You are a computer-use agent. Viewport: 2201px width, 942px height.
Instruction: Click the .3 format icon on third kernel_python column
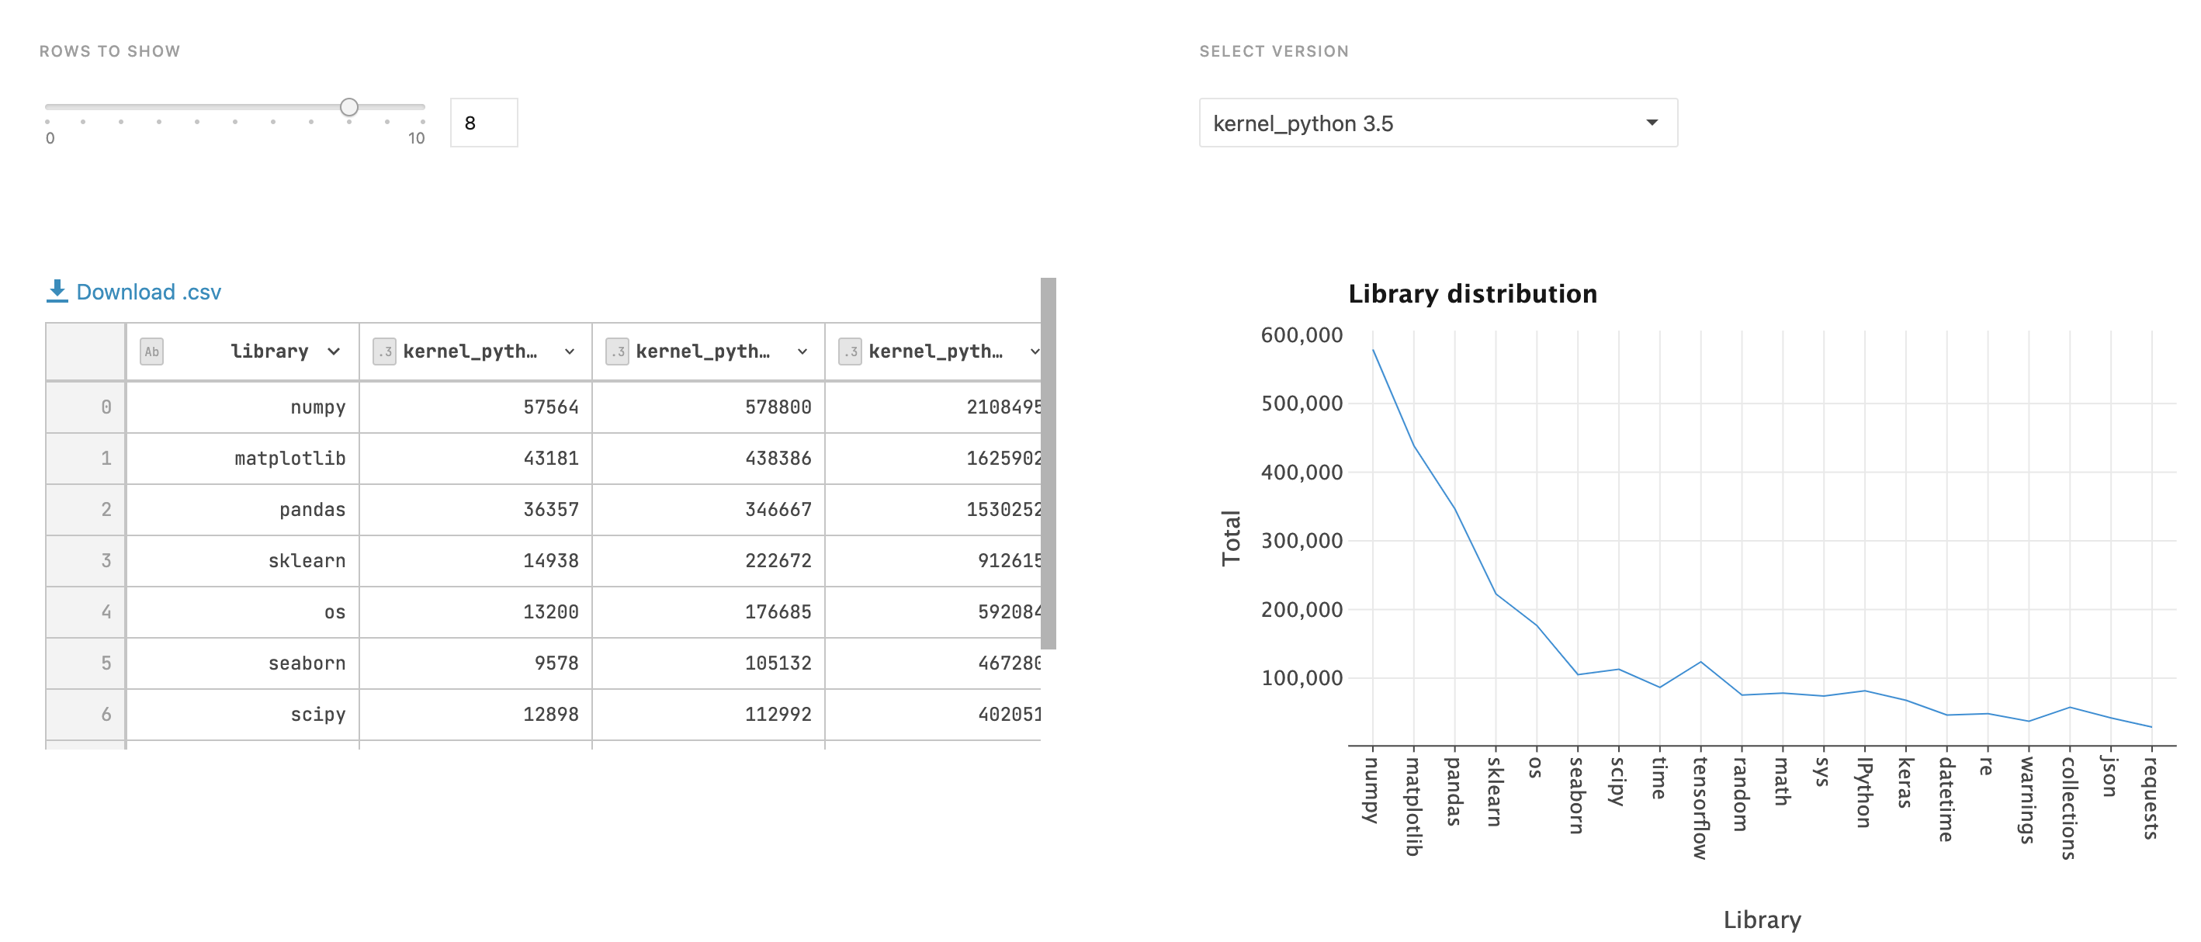pyautogui.click(x=850, y=350)
